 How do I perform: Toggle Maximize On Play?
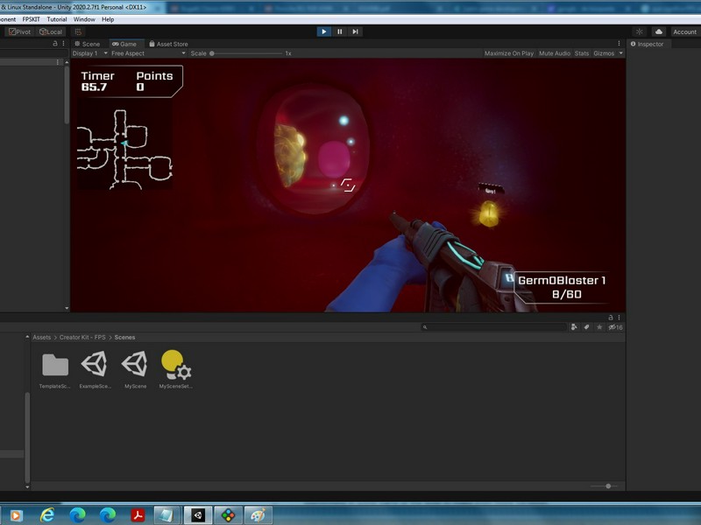(508, 53)
